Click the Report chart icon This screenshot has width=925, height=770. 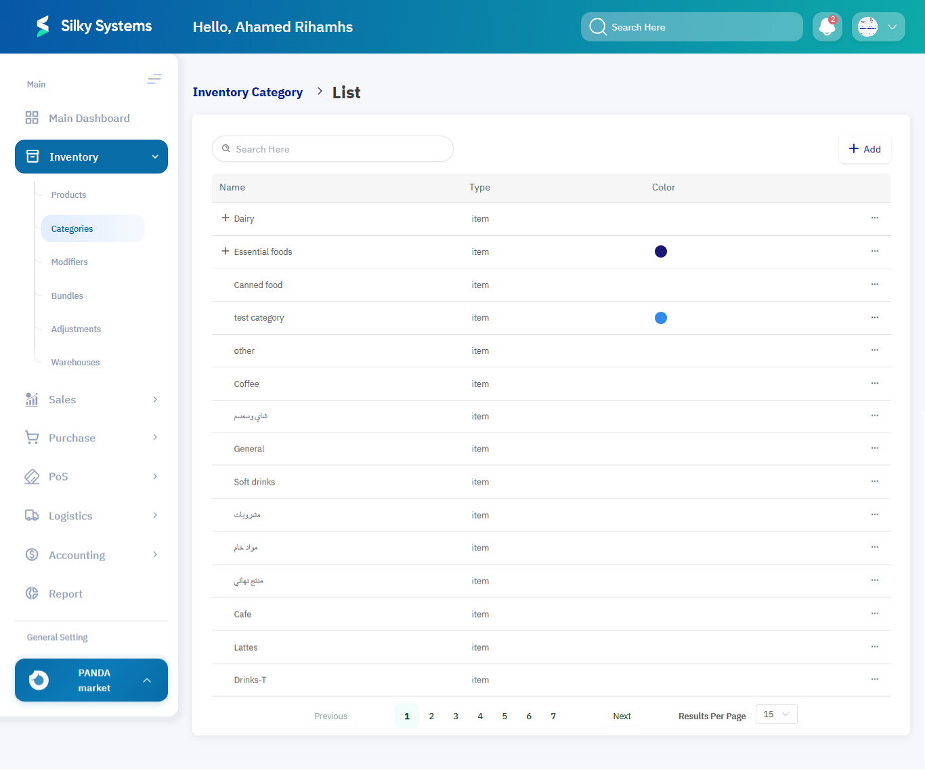(x=32, y=593)
